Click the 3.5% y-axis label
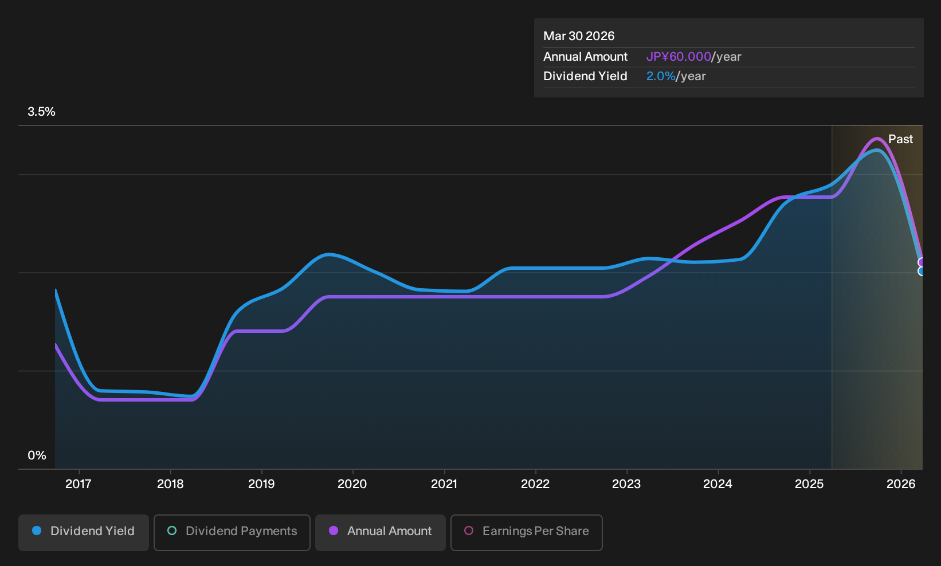The image size is (941, 566). [41, 112]
